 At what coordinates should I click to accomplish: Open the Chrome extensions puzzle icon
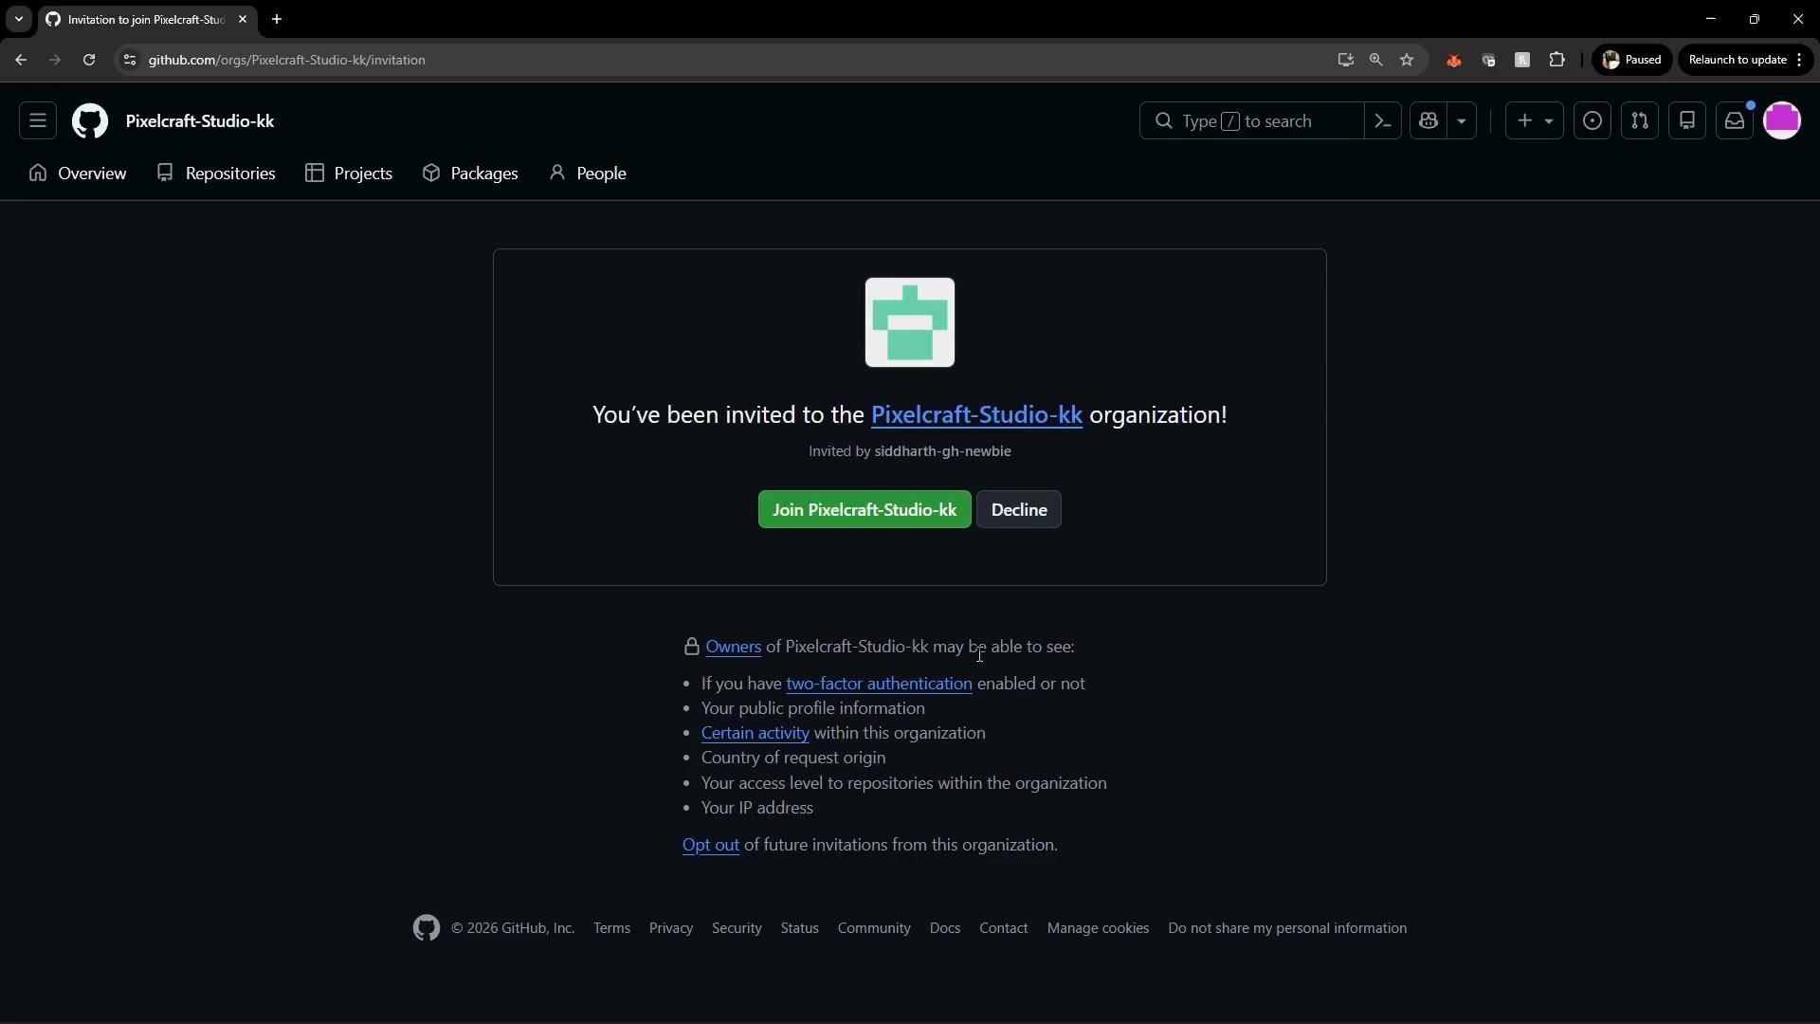click(x=1556, y=60)
